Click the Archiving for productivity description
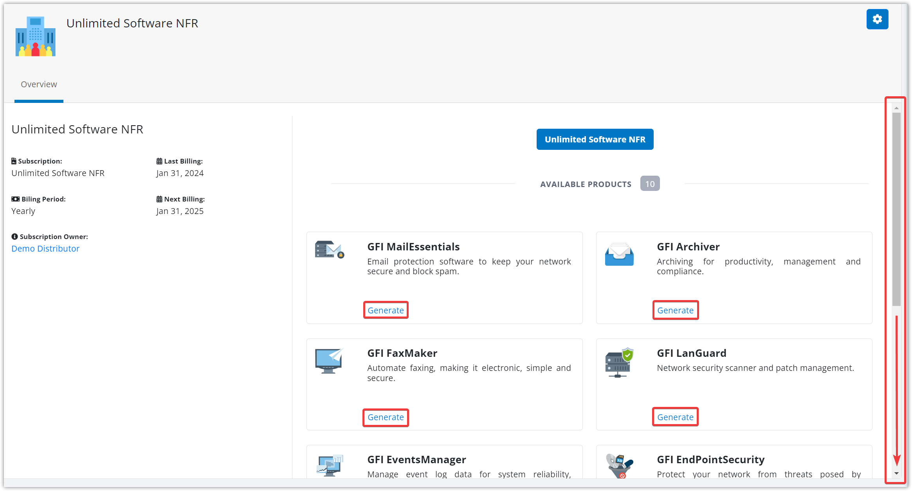Viewport: 912px width, 491px height. [x=759, y=266]
